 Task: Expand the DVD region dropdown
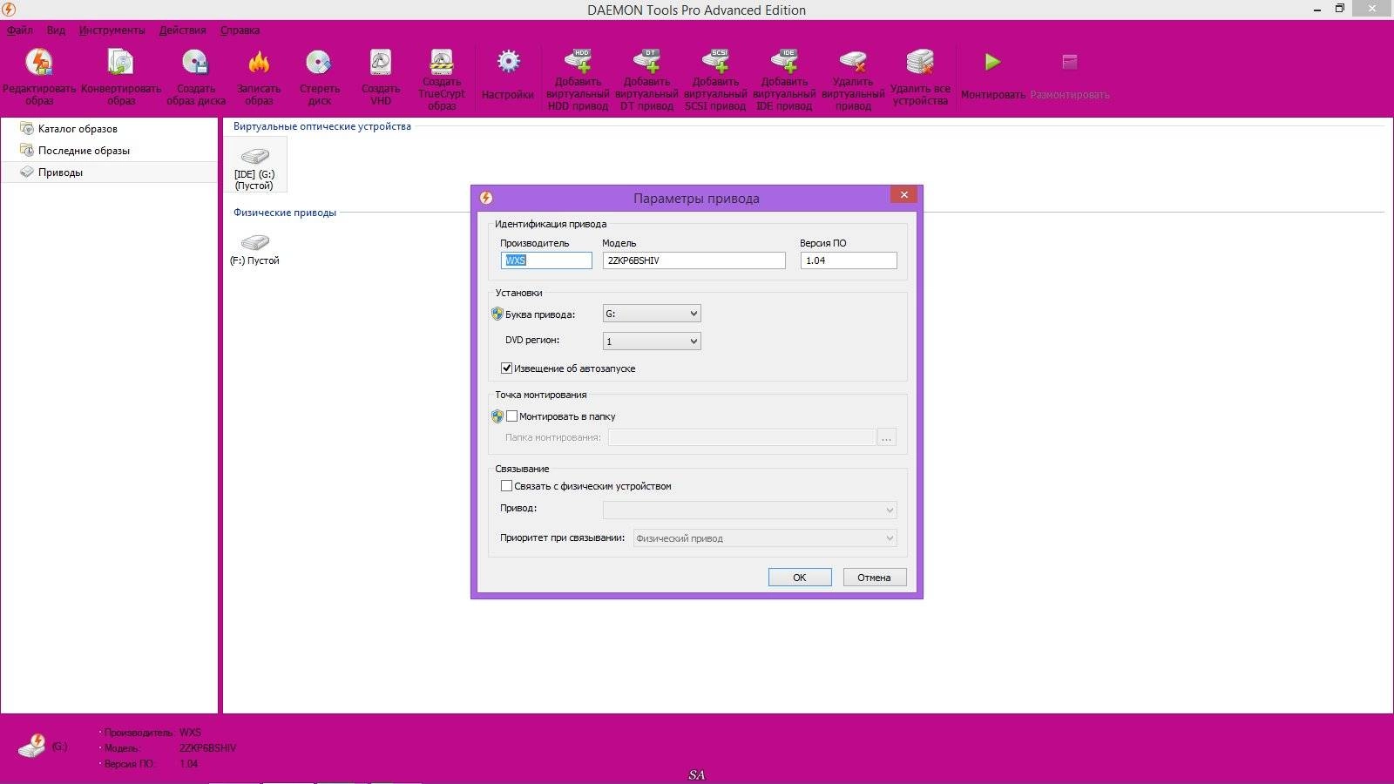652,341
